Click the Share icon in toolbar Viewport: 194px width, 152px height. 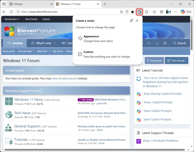coord(161,12)
